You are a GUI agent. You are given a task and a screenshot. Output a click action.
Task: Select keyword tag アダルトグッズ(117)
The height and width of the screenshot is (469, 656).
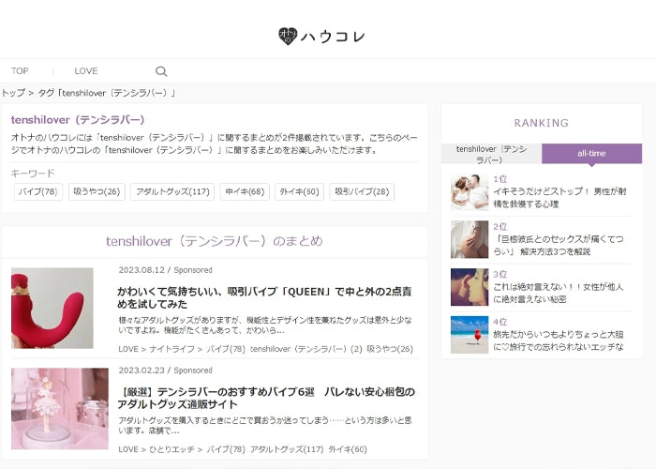click(172, 191)
